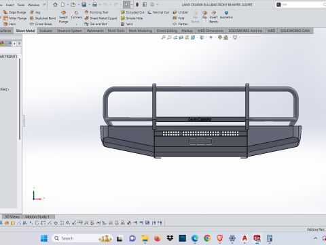Click the SOLIDWORKS search command field

tap(301, 5)
